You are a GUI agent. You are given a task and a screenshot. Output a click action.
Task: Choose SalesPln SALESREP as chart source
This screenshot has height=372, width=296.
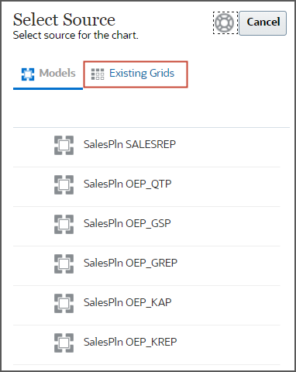pyautogui.click(x=146, y=147)
